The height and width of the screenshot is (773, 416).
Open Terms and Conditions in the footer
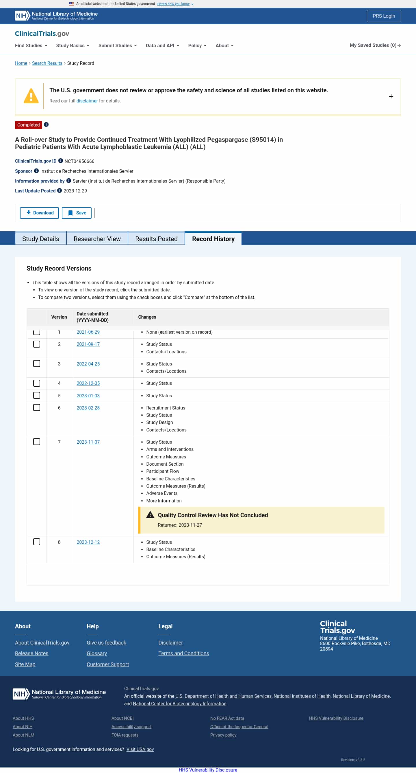[x=184, y=653]
